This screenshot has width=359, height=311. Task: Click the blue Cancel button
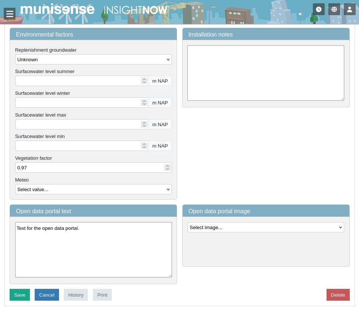click(x=47, y=295)
